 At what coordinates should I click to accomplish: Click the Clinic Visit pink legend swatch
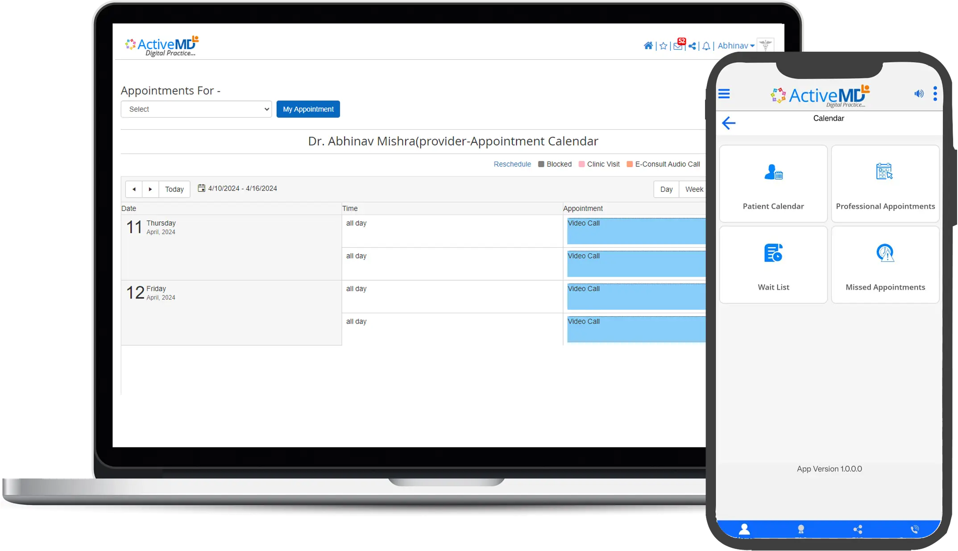581,164
